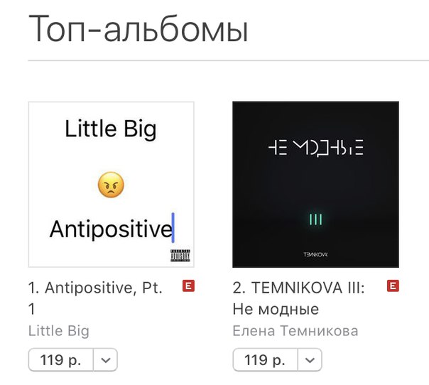
Task: Expand purchase options for Antipositive, Pt. 1
Action: tap(106, 360)
